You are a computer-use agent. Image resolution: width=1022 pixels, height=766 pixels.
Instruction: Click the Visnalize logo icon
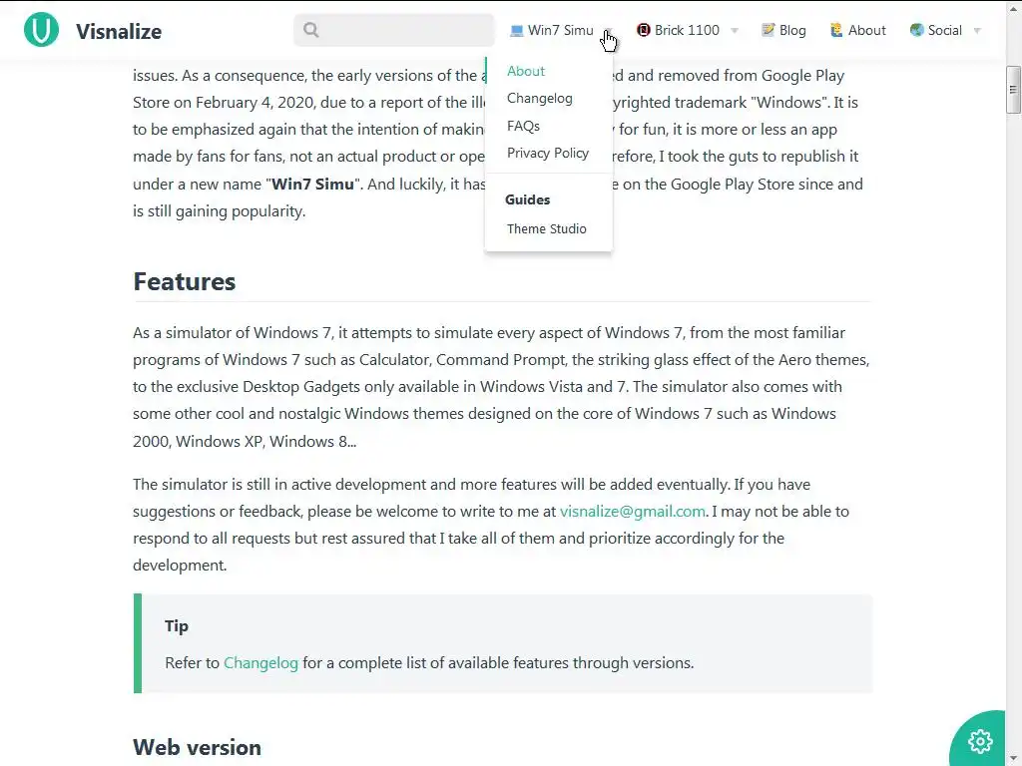(x=41, y=30)
